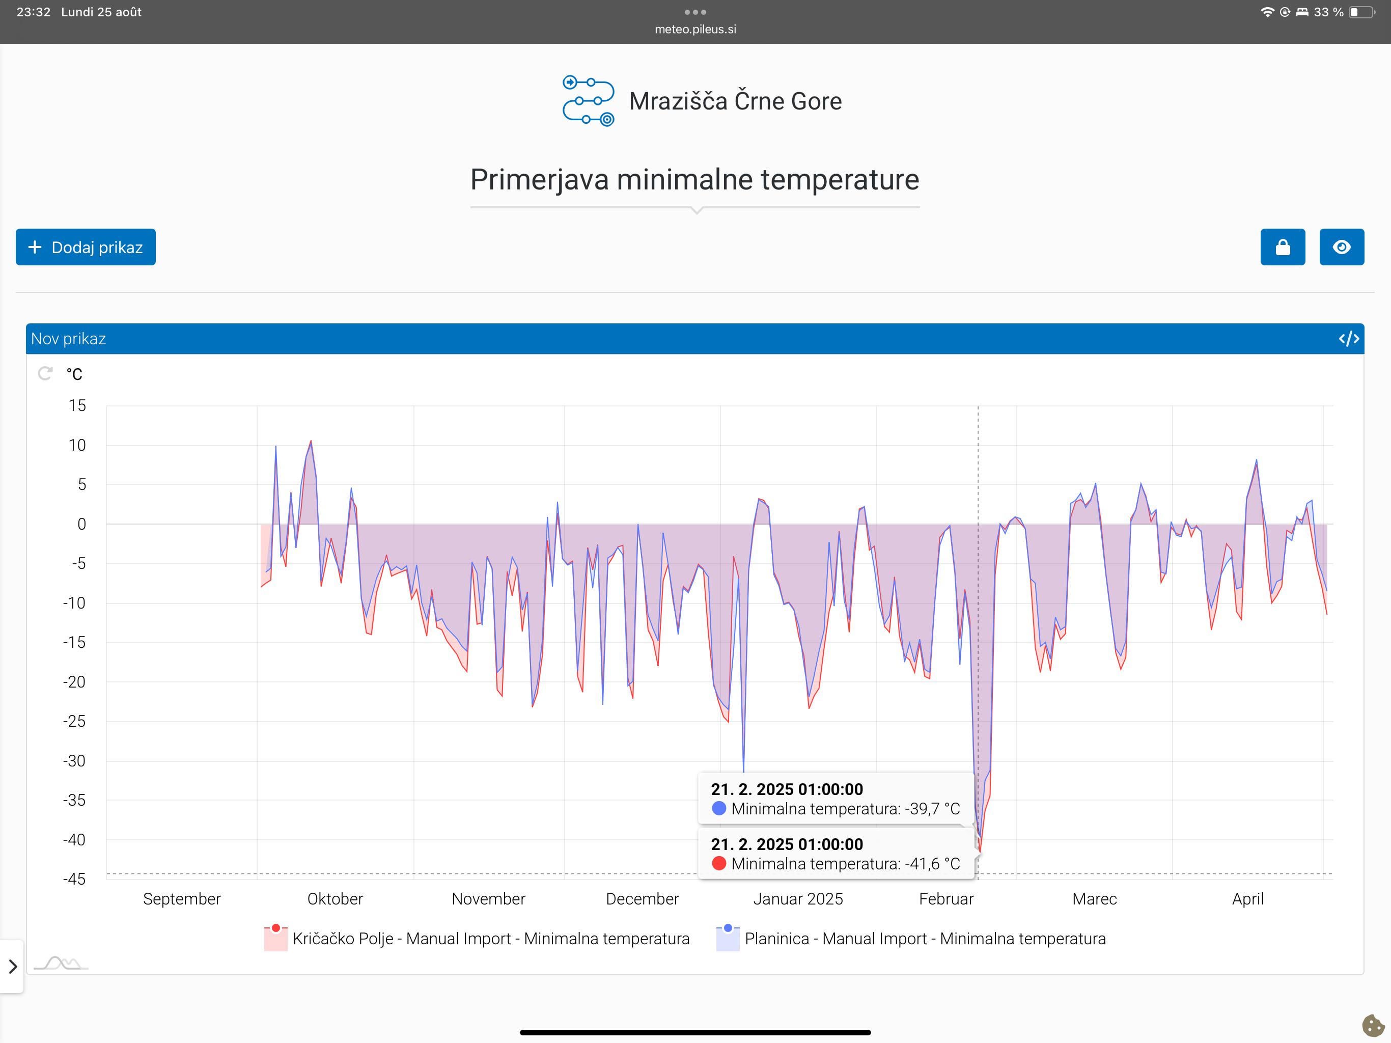Click the Primerjava minimalne temperature title
The width and height of the screenshot is (1391, 1043).
(694, 180)
